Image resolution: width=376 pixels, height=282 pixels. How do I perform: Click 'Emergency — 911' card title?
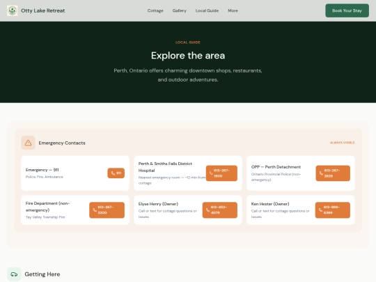(x=42, y=170)
